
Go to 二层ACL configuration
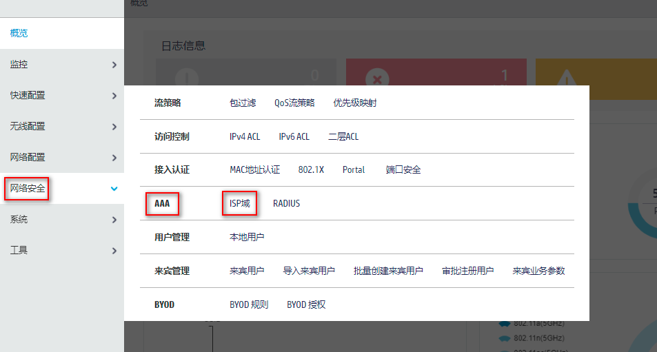click(x=343, y=136)
